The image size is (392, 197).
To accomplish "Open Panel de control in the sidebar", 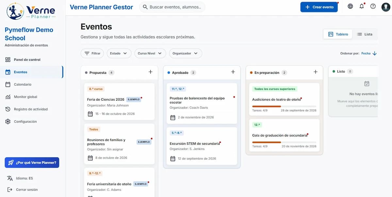I will tap(32, 59).
